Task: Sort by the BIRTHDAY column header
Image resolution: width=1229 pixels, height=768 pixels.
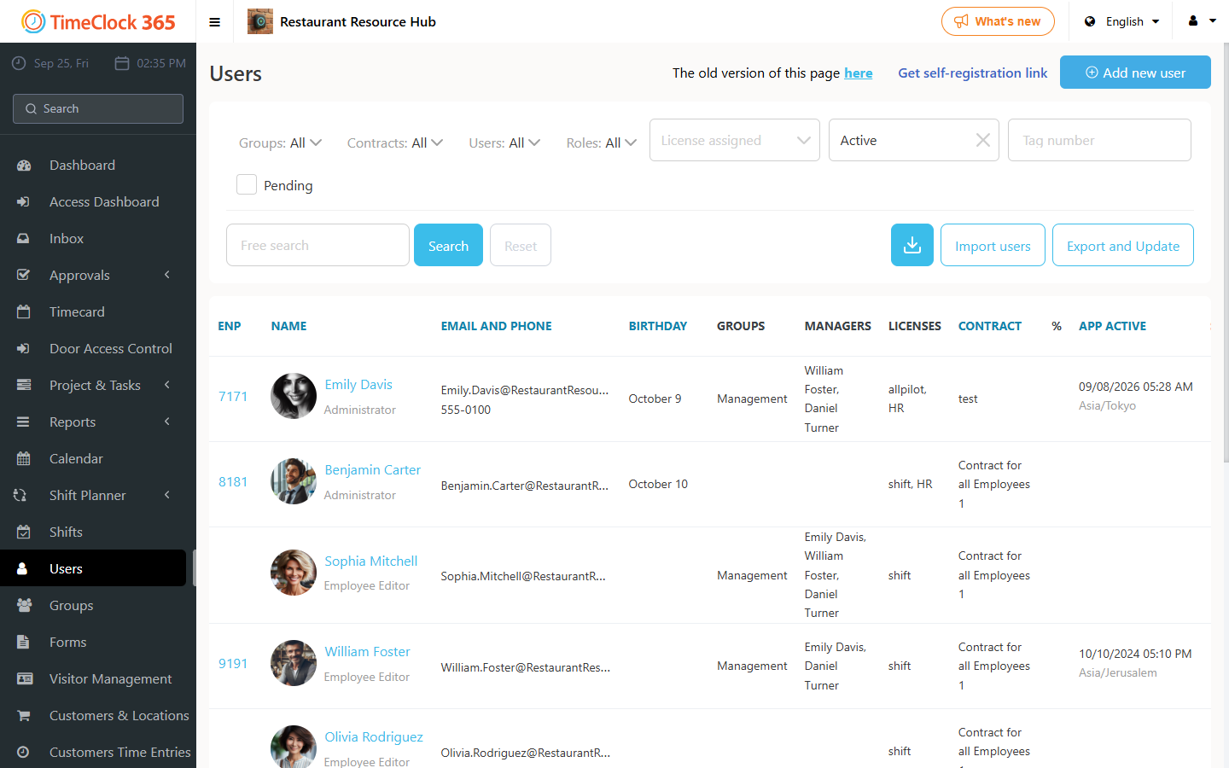Action: pos(658,326)
